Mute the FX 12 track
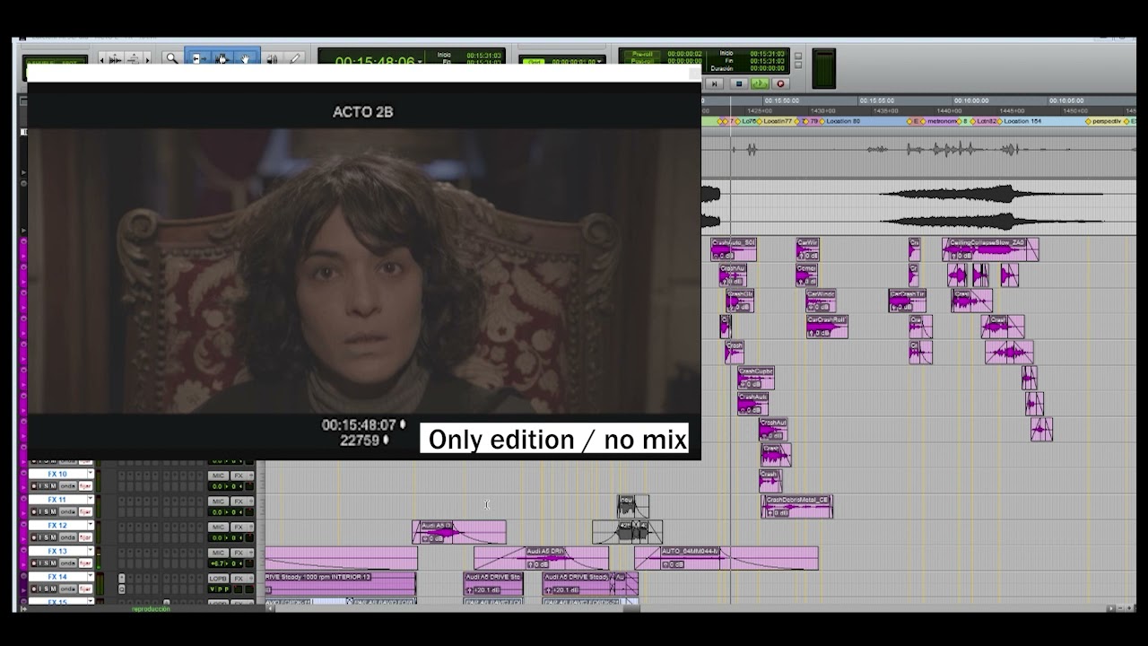Viewport: 1148px width, 646px height. (x=54, y=537)
